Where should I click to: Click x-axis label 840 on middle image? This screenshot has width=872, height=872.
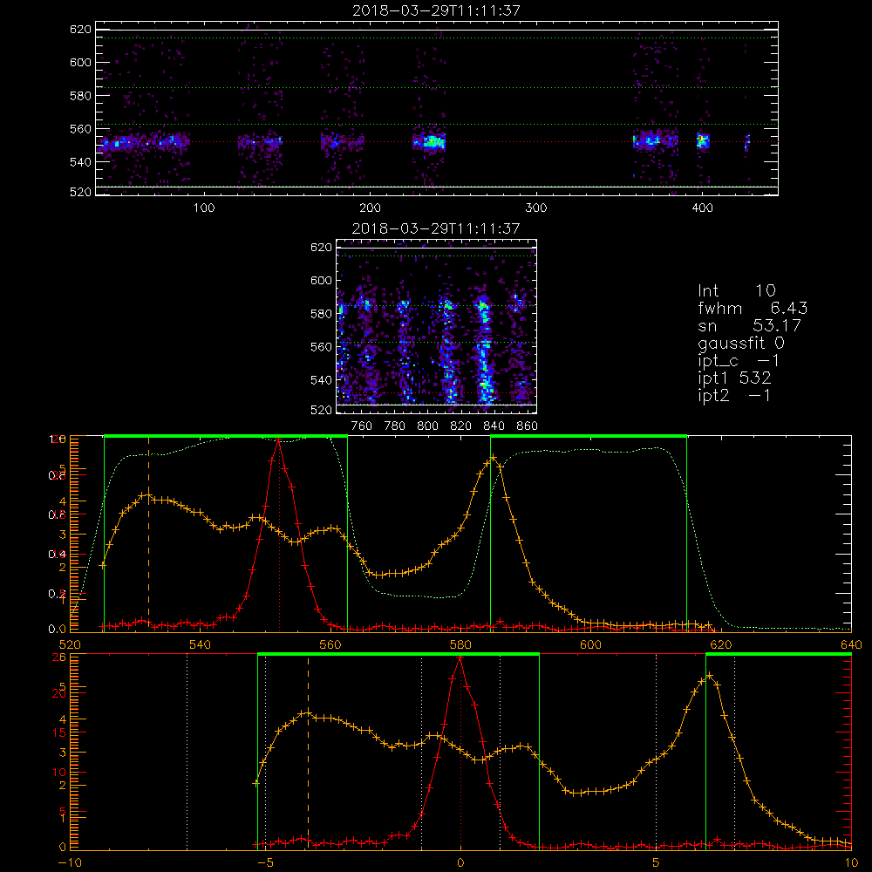(494, 426)
